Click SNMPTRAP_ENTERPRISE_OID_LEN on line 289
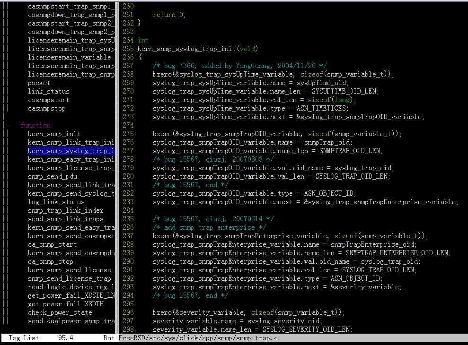 pyautogui.click(x=397, y=253)
